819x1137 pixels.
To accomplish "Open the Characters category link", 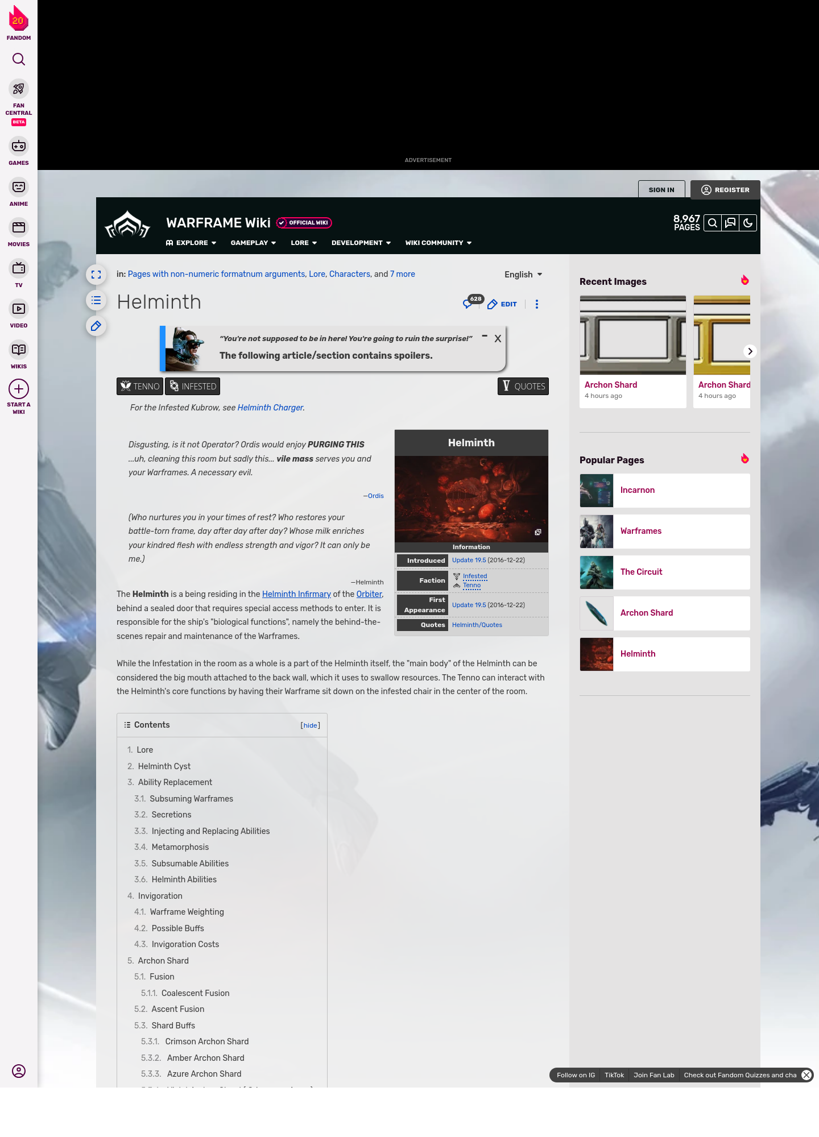I will click(x=350, y=274).
